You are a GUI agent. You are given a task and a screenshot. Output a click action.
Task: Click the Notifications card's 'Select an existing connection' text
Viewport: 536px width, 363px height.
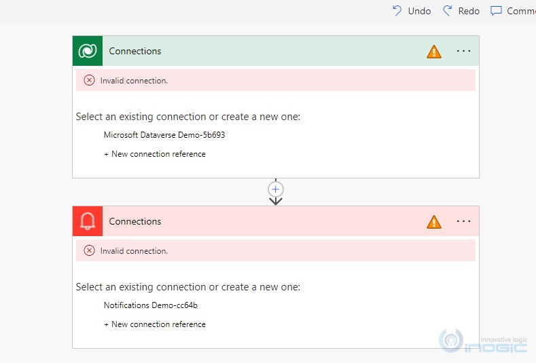click(x=187, y=287)
